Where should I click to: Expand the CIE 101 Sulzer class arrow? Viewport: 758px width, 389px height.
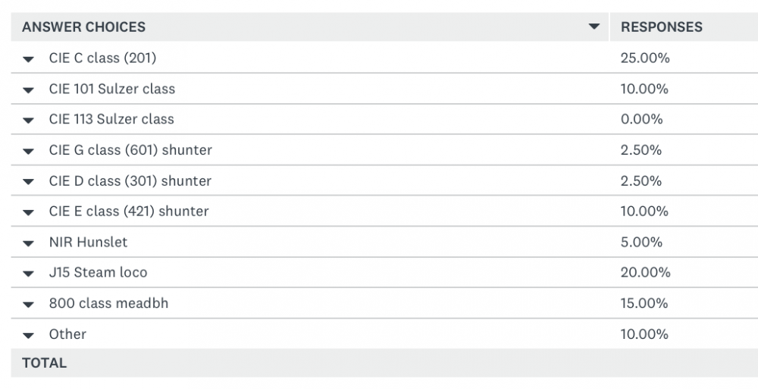(29, 89)
